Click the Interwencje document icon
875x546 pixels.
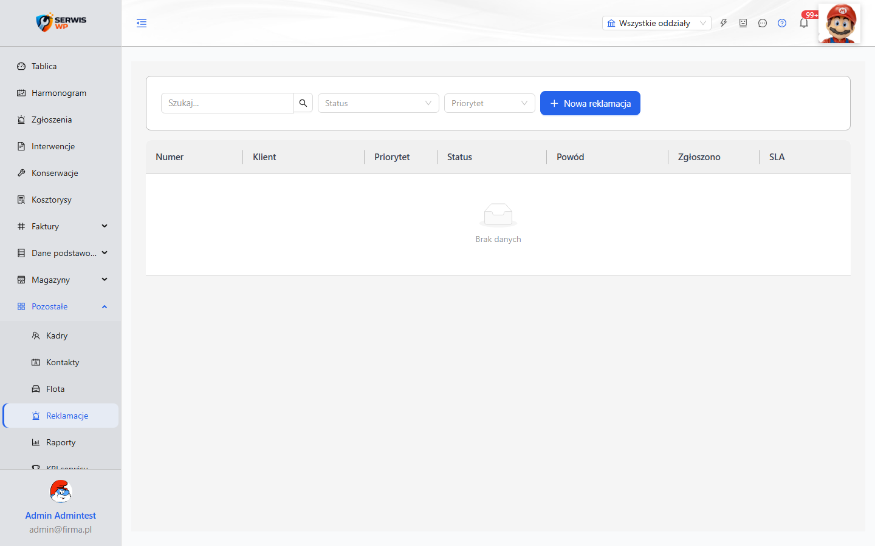[x=21, y=146]
